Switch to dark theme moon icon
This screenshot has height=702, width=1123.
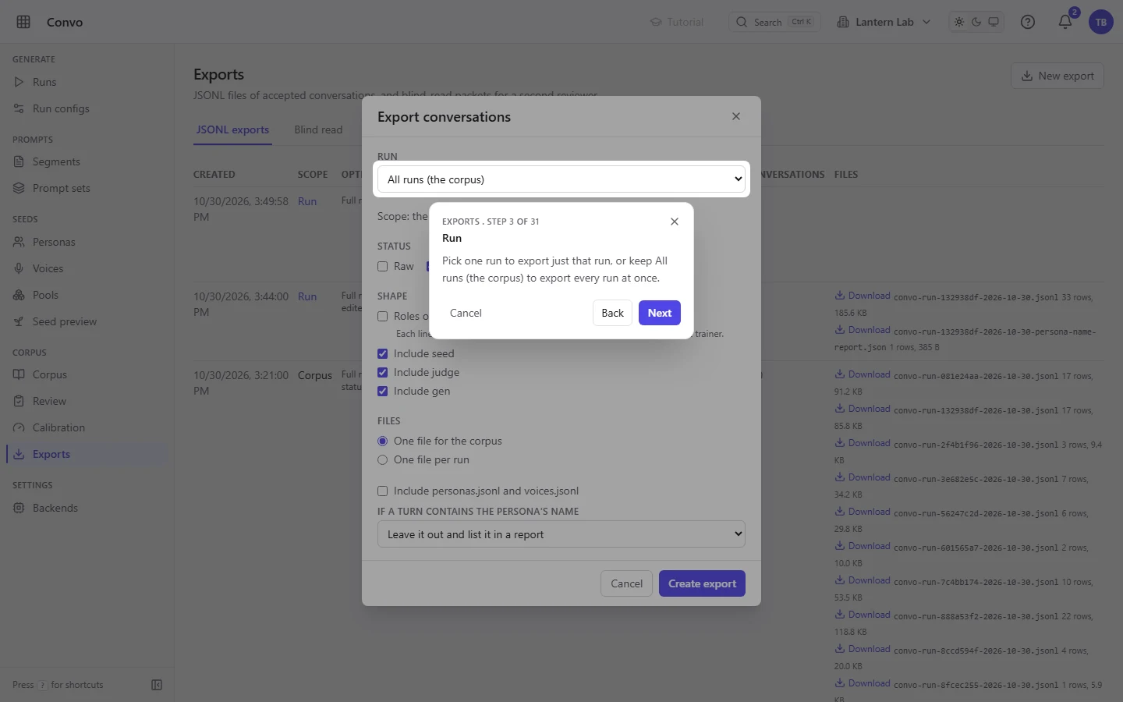click(x=976, y=22)
